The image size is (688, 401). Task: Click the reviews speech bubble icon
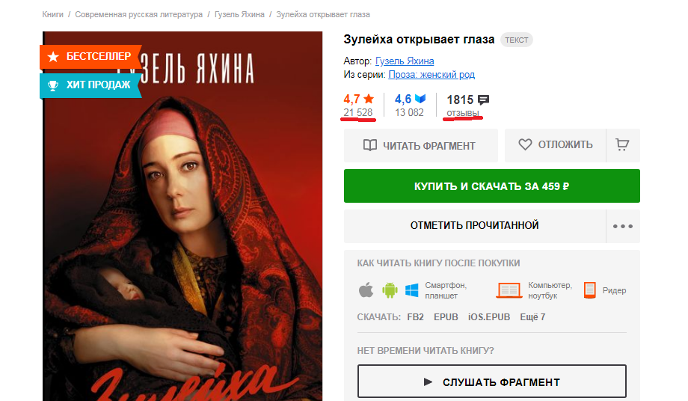tap(483, 100)
